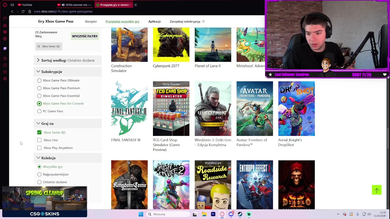Viewport: 390px width, 219px height.
Task: Click the microphone tray icon
Action: (357, 214)
